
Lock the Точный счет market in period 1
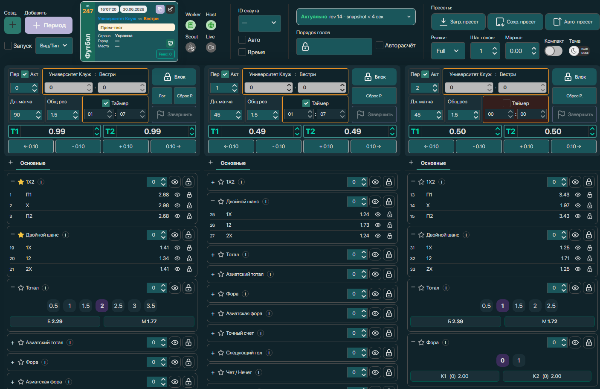pyautogui.click(x=389, y=333)
